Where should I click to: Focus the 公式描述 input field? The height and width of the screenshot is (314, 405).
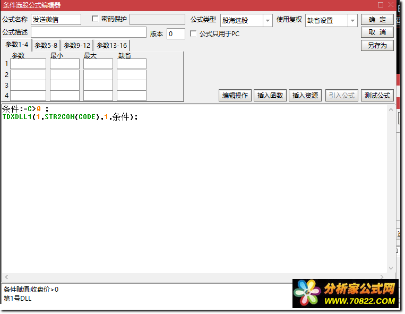[x=89, y=32]
